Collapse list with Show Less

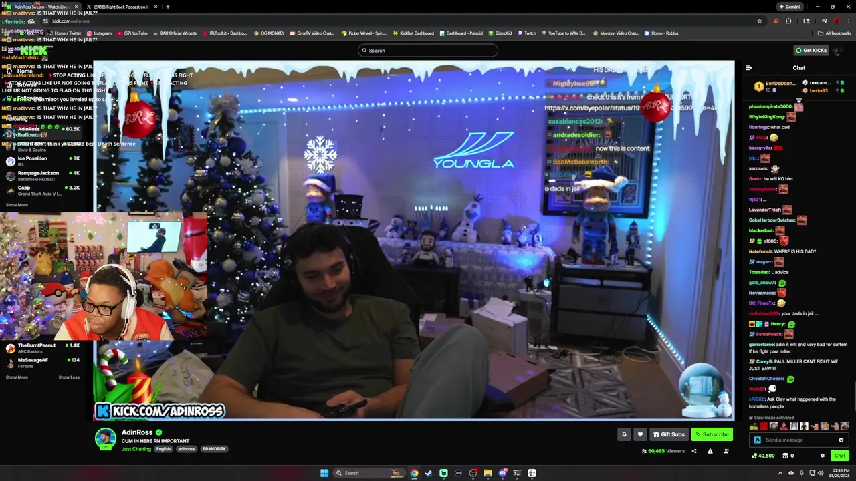tap(69, 377)
